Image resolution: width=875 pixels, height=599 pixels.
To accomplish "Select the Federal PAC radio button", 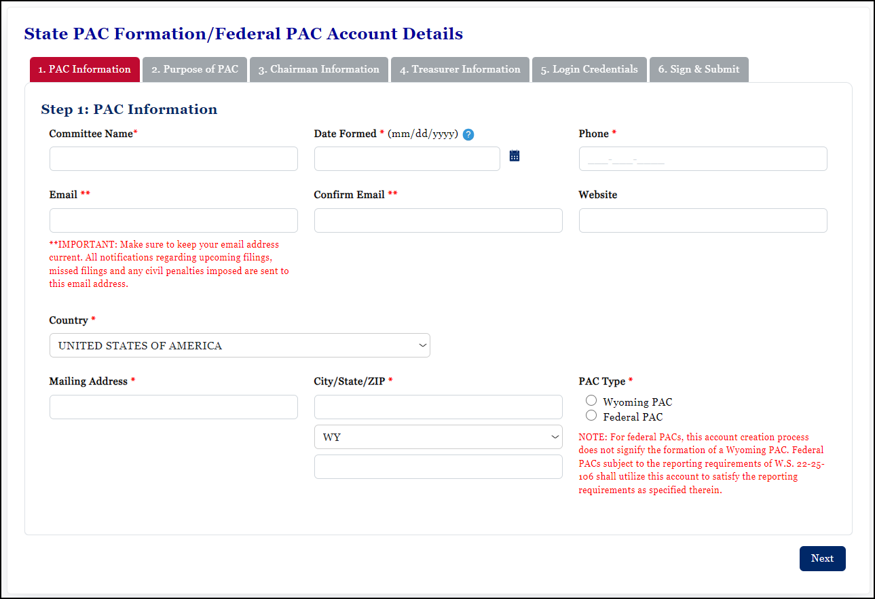I will [x=591, y=415].
